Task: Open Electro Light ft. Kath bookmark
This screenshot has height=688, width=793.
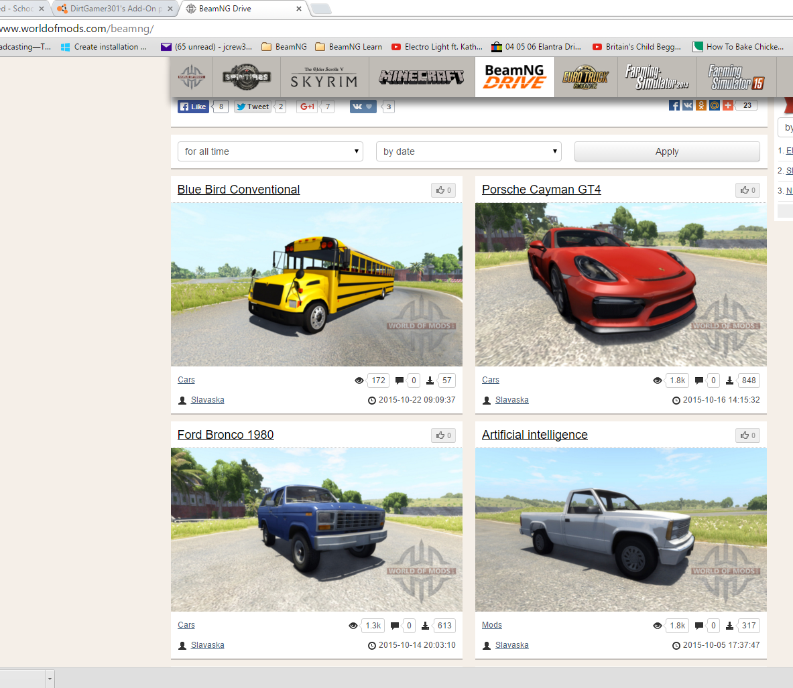Action: [437, 46]
